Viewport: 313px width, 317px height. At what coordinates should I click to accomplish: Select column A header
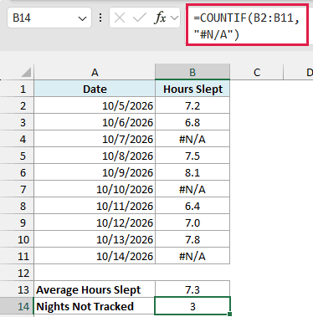pos(95,72)
